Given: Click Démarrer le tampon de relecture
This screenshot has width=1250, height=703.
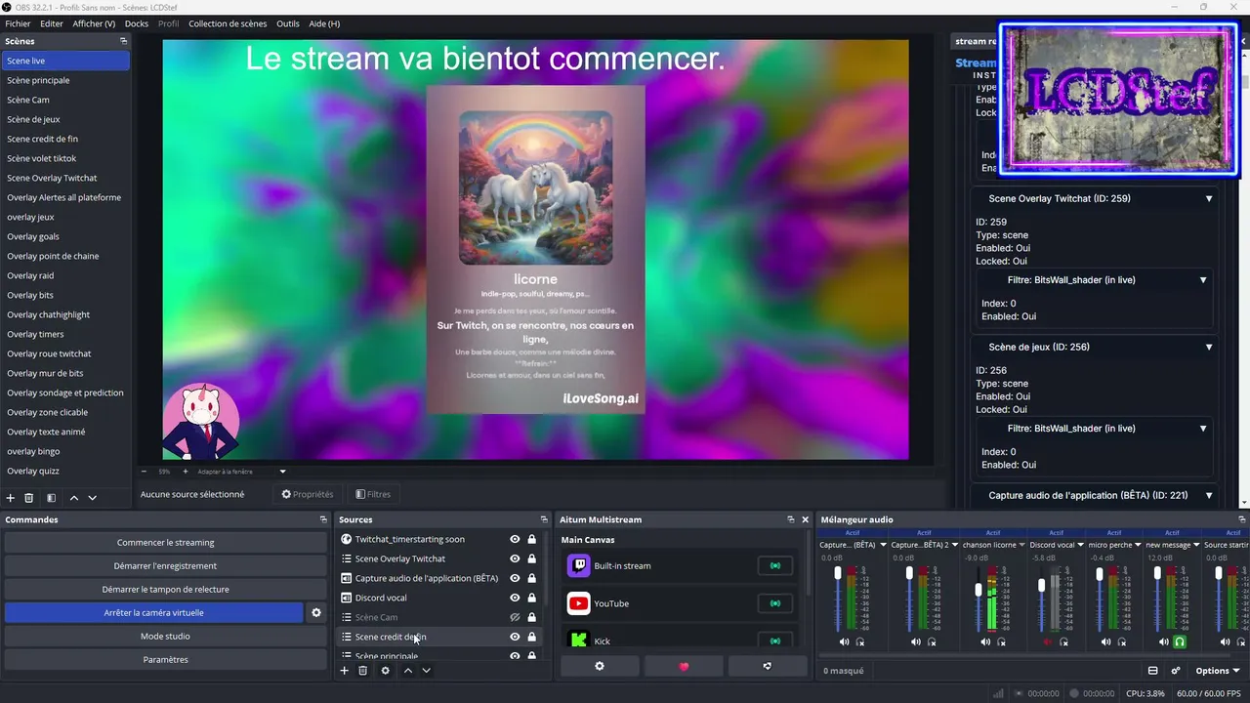Looking at the screenshot, I should [165, 590].
